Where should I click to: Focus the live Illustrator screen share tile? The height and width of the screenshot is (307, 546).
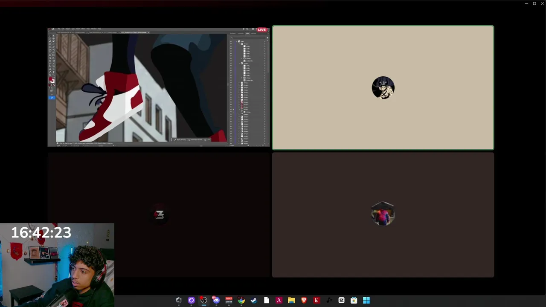pyautogui.click(x=159, y=87)
